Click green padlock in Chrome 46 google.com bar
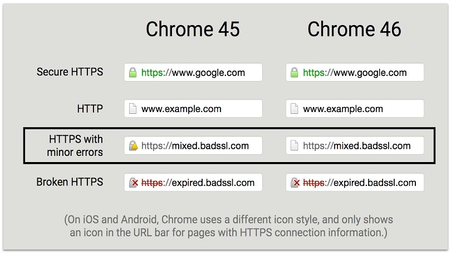The height and width of the screenshot is (253, 451). click(x=295, y=73)
